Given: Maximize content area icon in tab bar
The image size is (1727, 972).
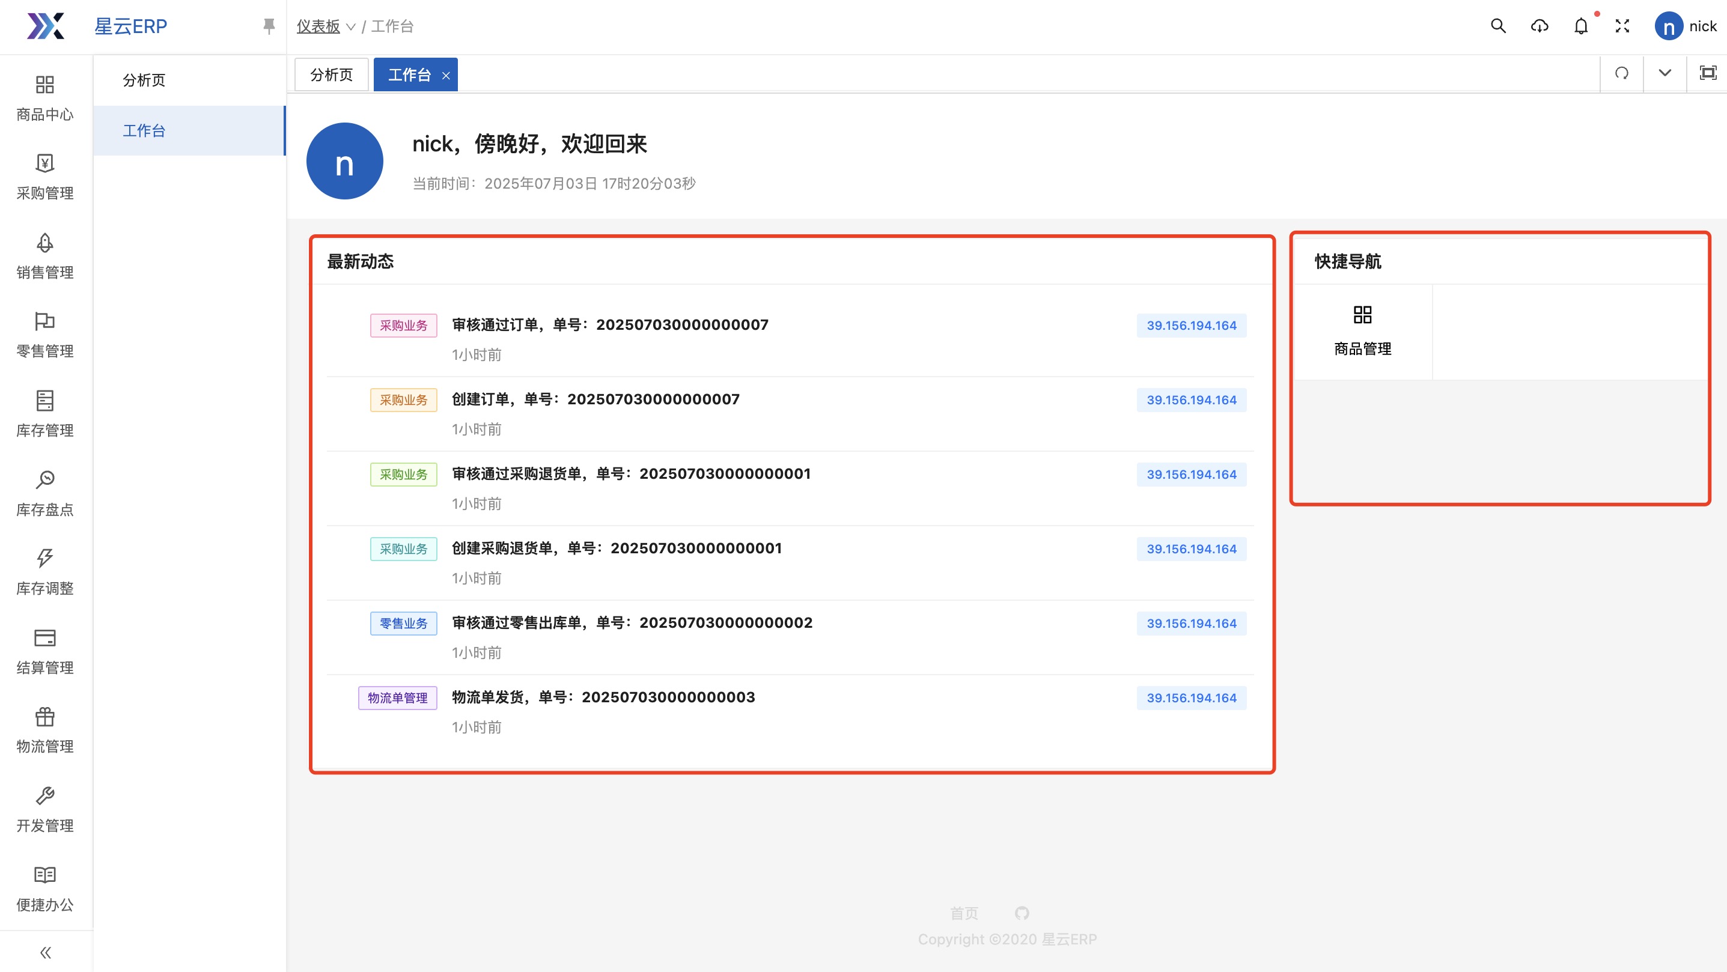Looking at the screenshot, I should click(1708, 73).
